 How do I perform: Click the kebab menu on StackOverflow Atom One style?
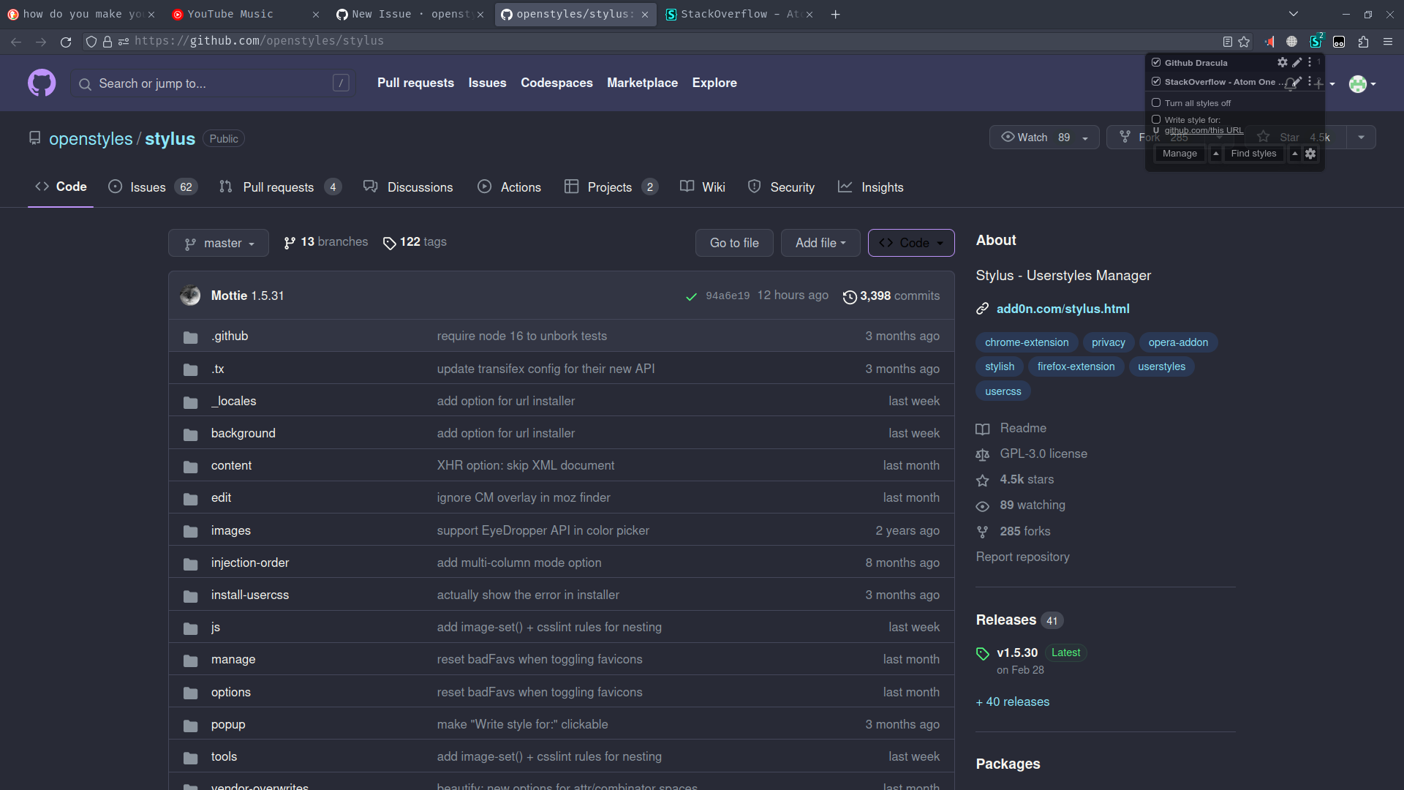click(x=1310, y=83)
